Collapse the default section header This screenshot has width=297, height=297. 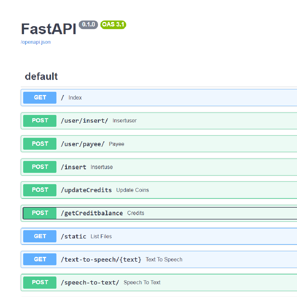coord(41,76)
